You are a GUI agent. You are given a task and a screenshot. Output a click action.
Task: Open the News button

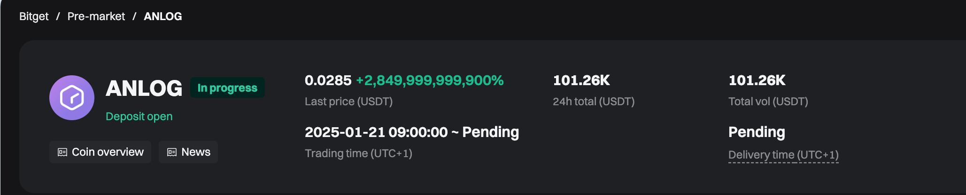pyautogui.click(x=188, y=152)
